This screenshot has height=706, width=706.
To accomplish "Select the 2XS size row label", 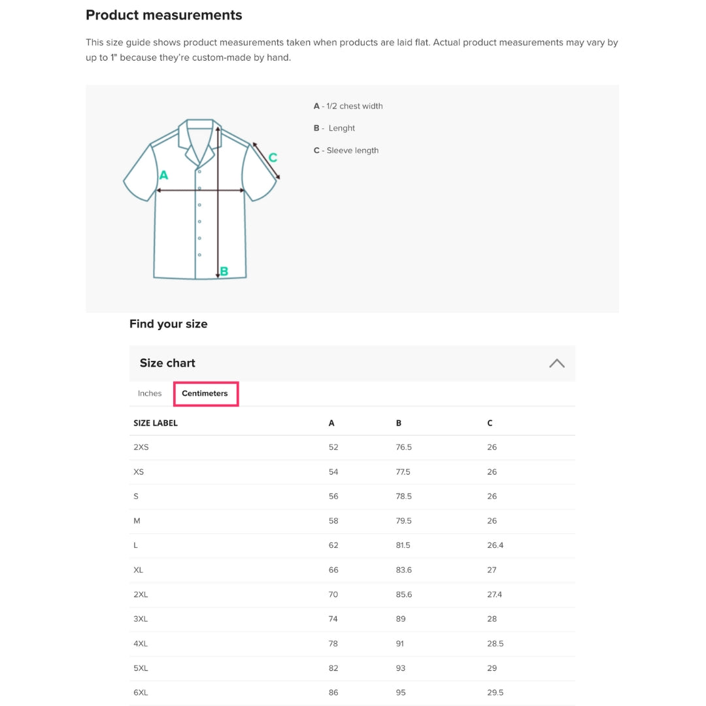I will pyautogui.click(x=141, y=447).
